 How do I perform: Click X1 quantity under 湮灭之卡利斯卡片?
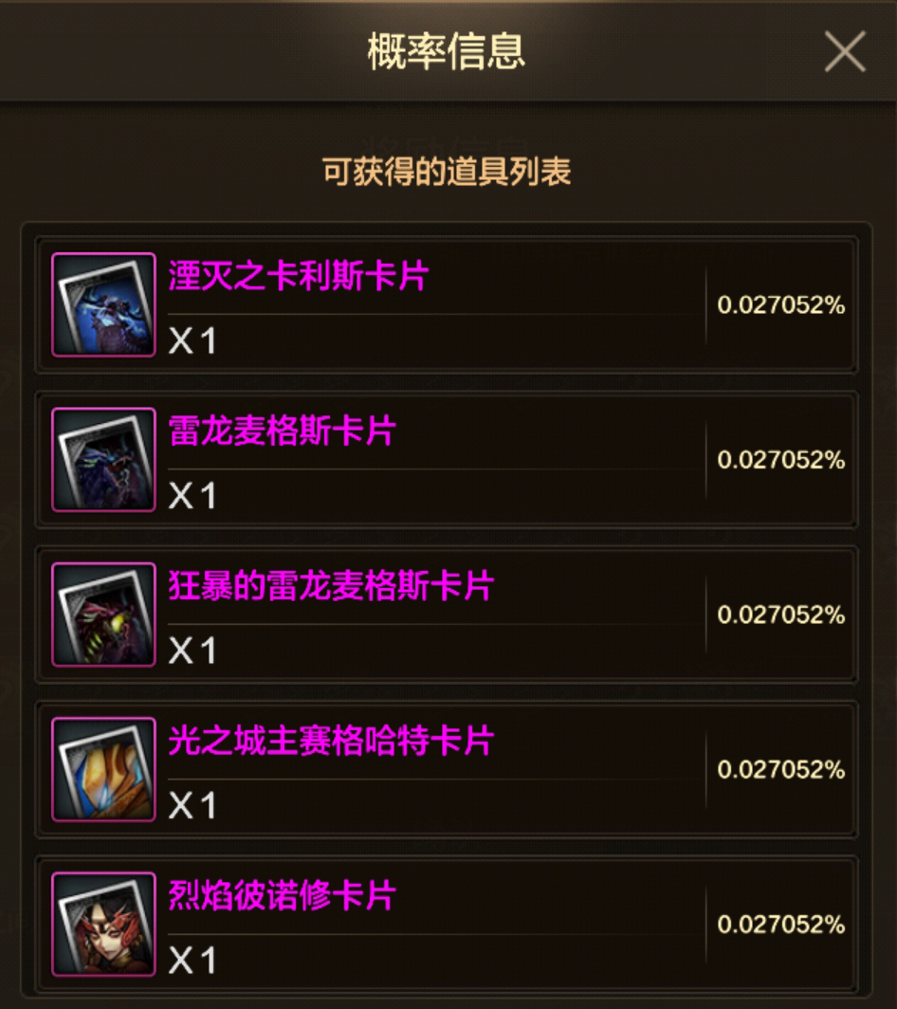(192, 340)
